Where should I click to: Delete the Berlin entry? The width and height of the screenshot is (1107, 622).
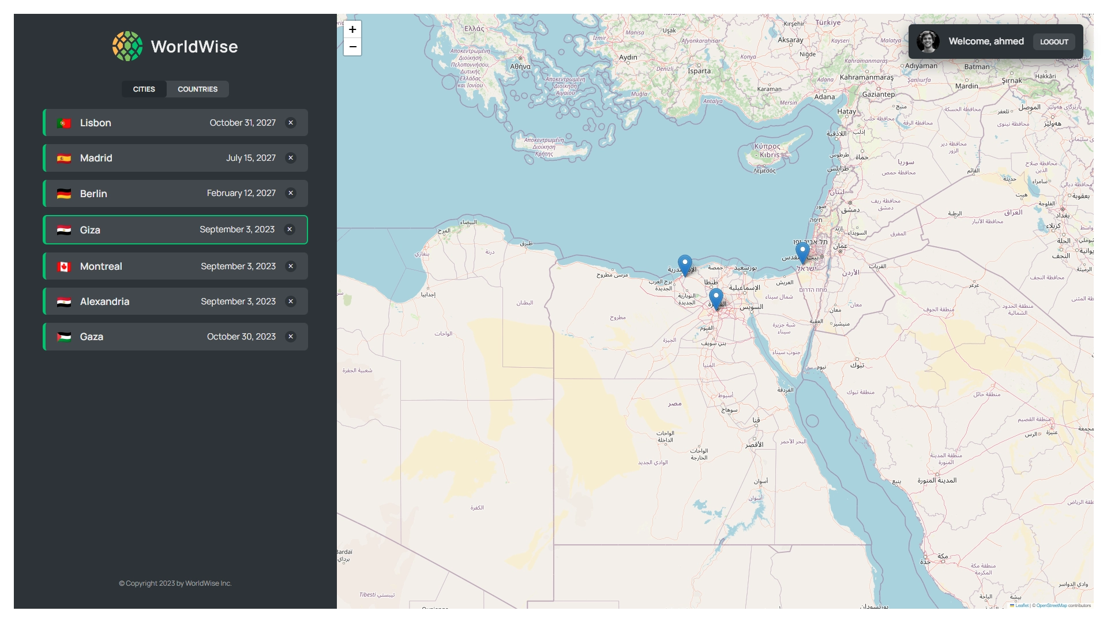coord(291,193)
